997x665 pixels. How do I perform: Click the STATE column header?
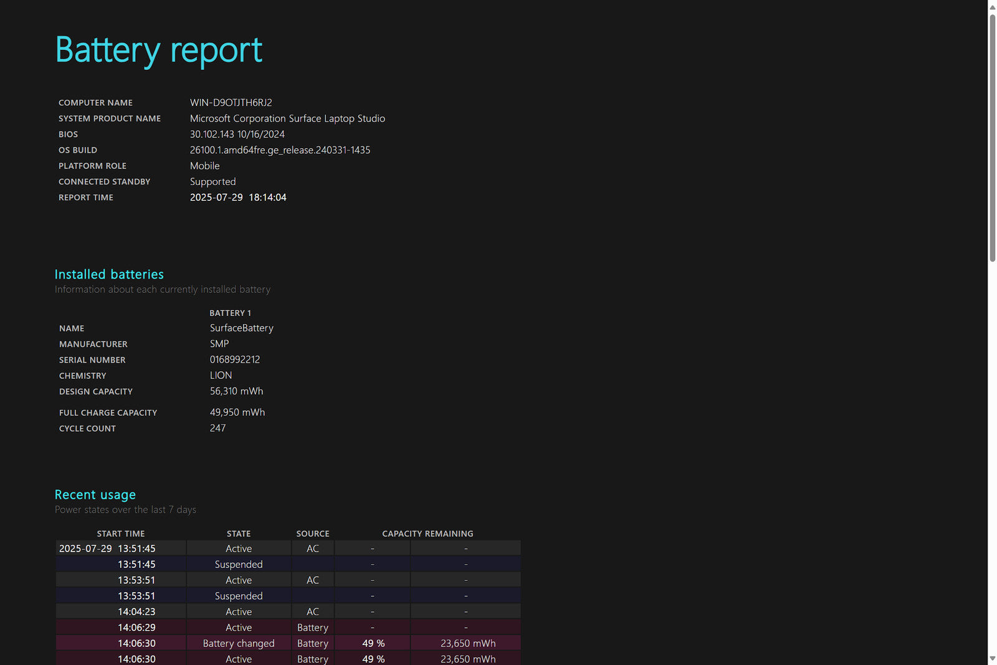click(239, 533)
